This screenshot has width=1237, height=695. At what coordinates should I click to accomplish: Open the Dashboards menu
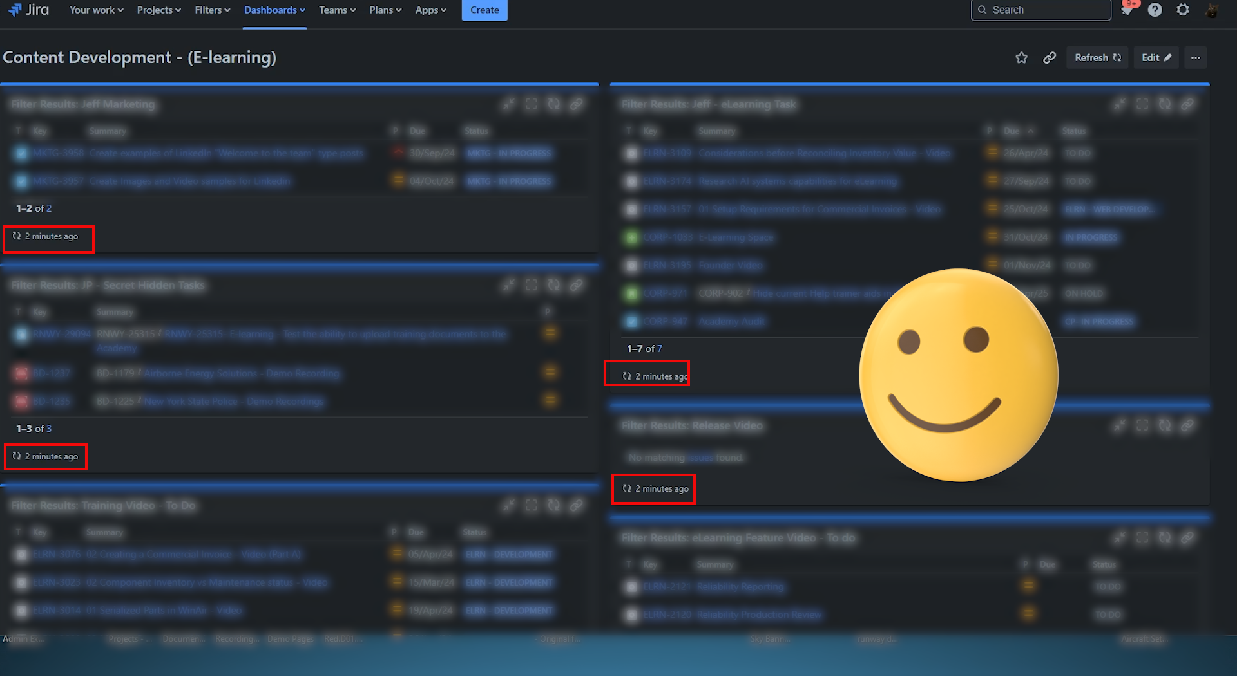coord(274,10)
